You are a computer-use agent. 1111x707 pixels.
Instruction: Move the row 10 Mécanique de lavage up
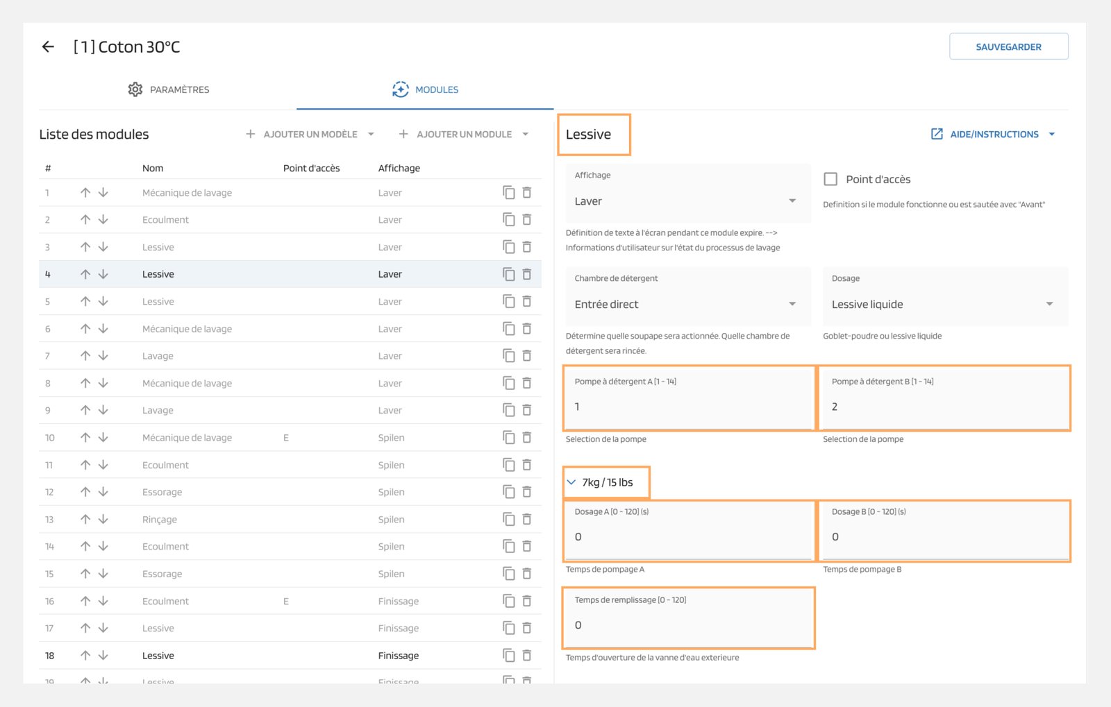(85, 438)
